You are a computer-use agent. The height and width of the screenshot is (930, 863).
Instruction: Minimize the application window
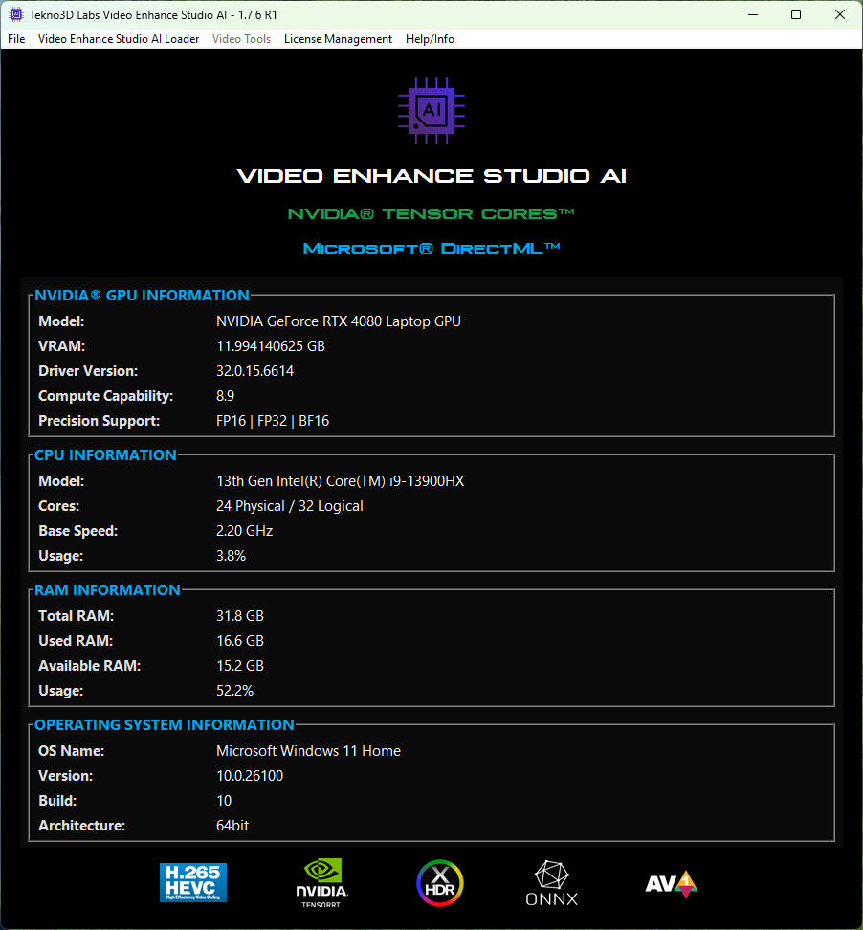753,14
